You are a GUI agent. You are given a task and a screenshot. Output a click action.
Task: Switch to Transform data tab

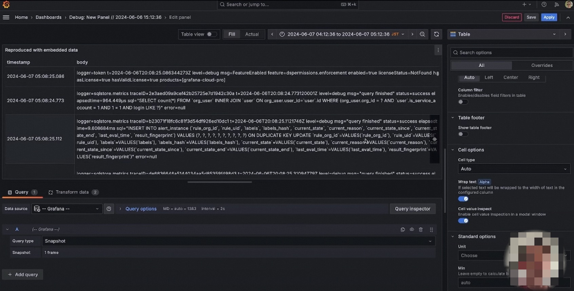73,192
